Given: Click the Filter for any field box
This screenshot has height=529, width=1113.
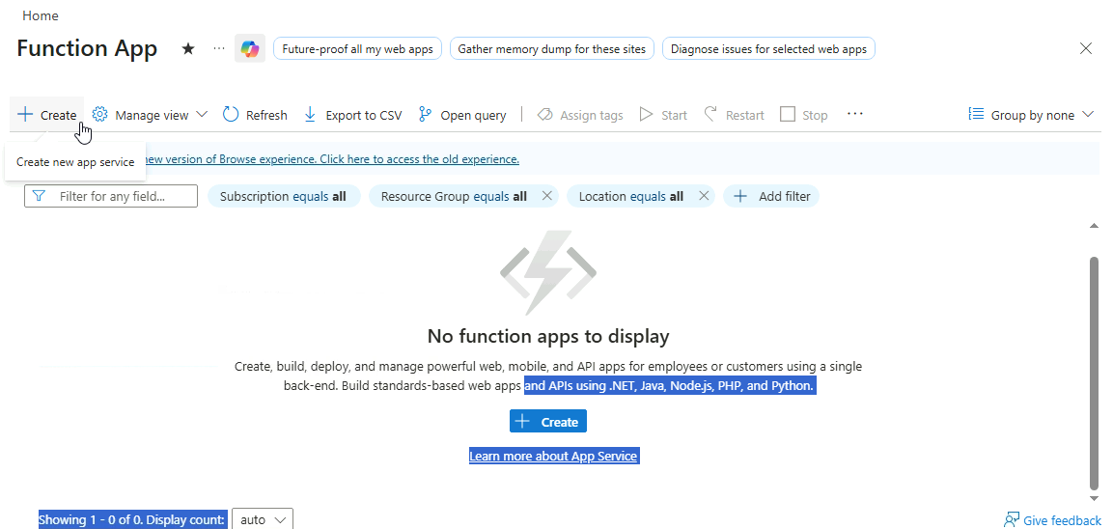Looking at the screenshot, I should point(111,196).
